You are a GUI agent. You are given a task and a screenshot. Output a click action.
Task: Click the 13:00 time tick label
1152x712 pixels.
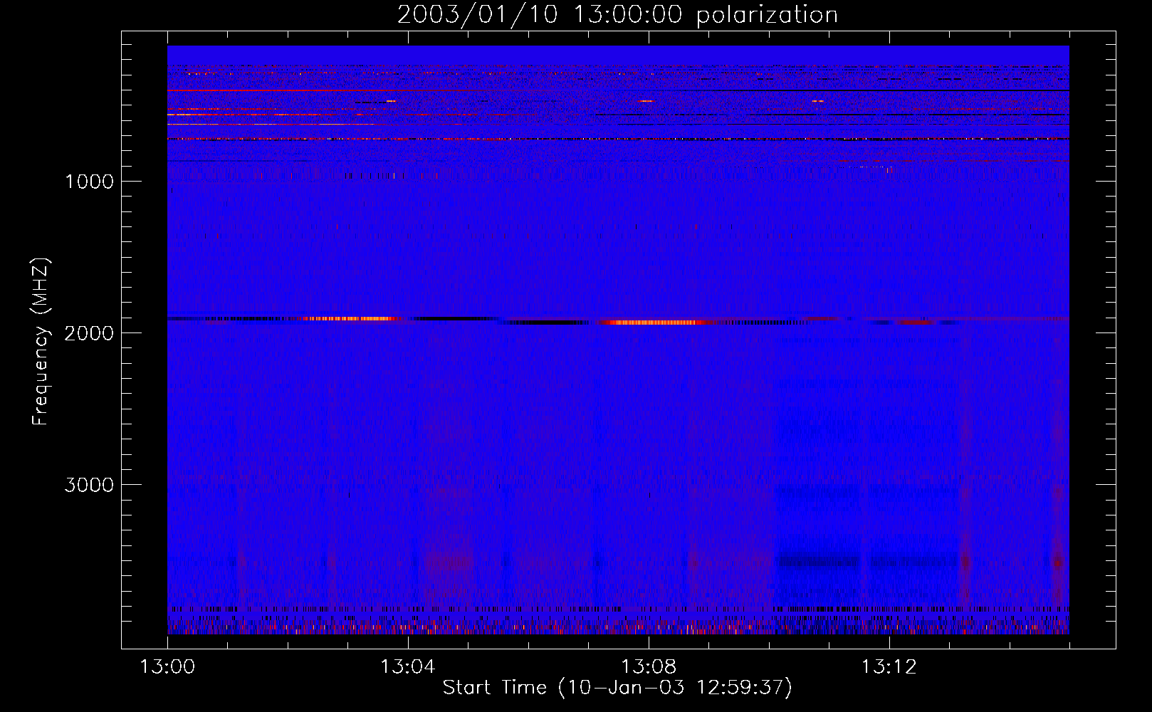point(167,667)
